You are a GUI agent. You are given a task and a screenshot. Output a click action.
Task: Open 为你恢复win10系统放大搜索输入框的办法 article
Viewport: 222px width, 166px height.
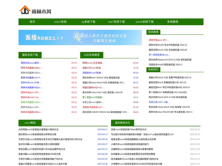[38, 129]
